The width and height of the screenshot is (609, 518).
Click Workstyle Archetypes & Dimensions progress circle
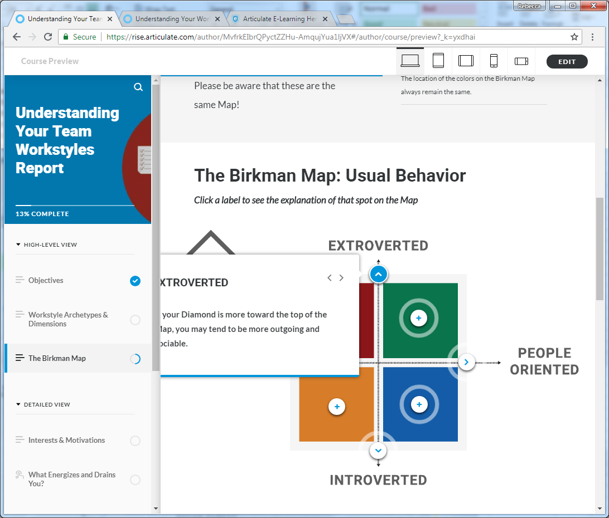135,320
